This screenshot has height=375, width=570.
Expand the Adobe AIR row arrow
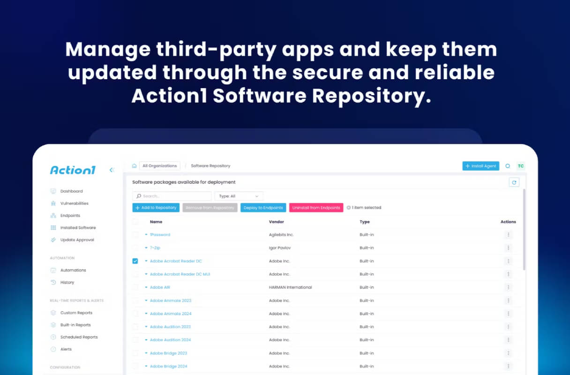click(146, 287)
